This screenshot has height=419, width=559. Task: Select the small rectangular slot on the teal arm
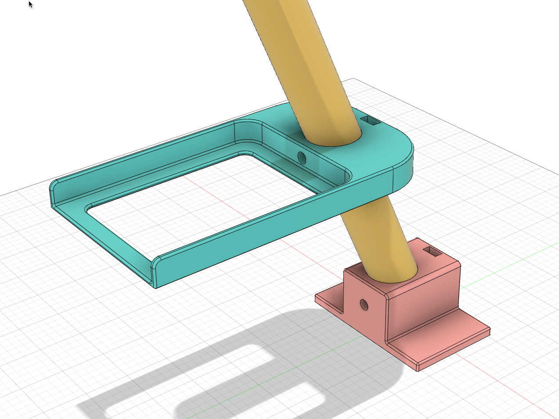tap(370, 121)
